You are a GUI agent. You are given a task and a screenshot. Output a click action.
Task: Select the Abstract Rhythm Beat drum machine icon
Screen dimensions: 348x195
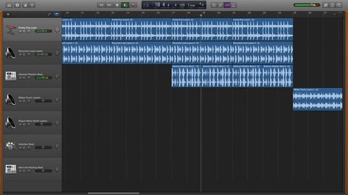coord(11,76)
